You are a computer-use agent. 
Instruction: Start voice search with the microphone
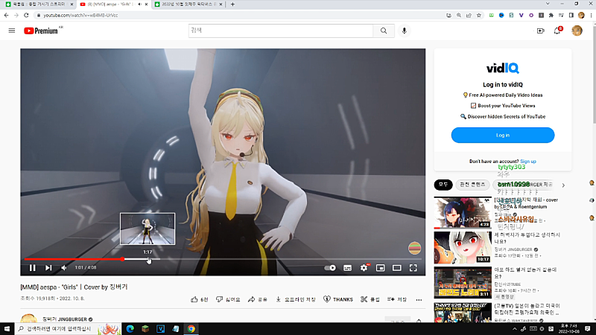click(x=404, y=31)
